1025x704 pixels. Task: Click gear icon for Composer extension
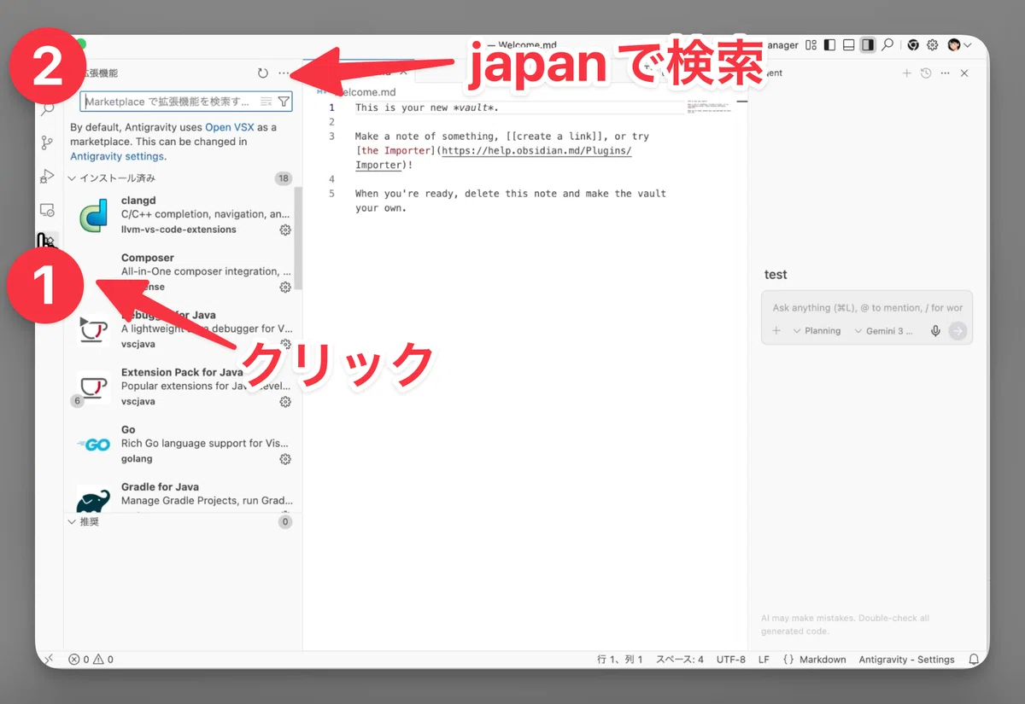click(x=285, y=288)
